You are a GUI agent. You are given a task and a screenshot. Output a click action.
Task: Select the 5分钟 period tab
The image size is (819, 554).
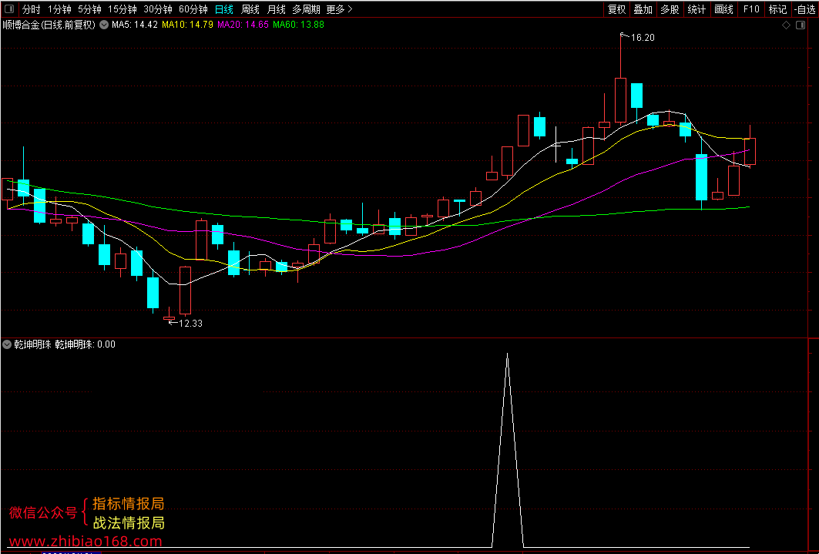[x=89, y=9]
